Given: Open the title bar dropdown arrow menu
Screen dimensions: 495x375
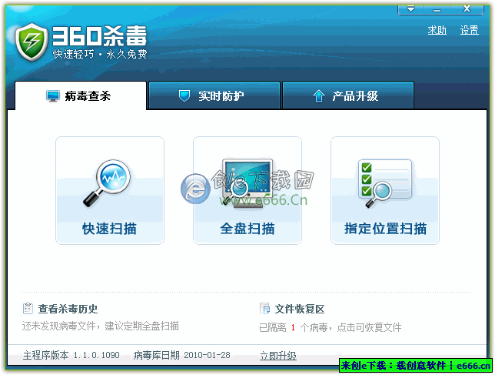Looking at the screenshot, I should [x=410, y=8].
